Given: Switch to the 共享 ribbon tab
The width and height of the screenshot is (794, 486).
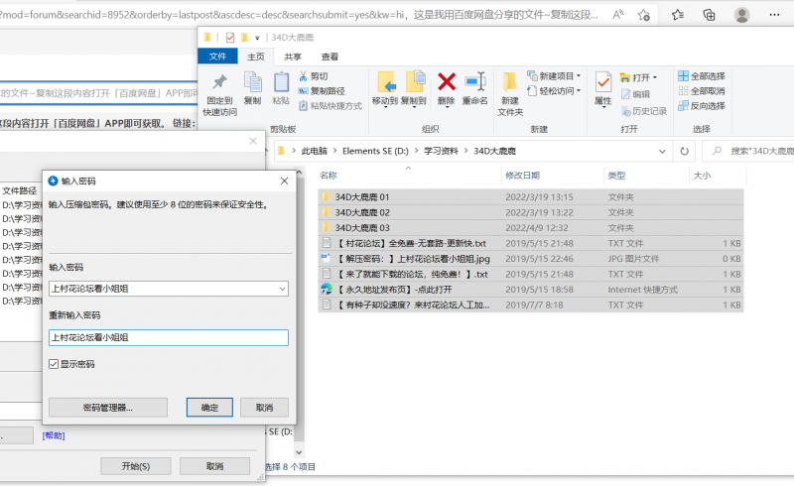Looking at the screenshot, I should point(293,57).
